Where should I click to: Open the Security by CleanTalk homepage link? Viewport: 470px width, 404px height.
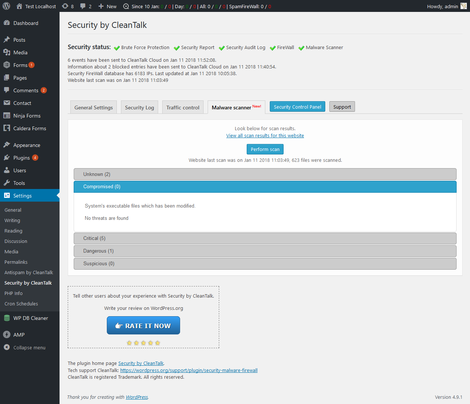point(141,363)
